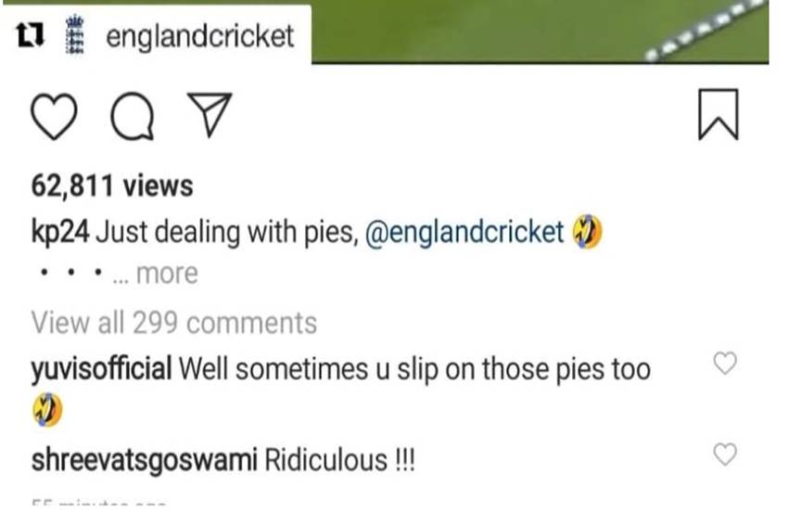The height and width of the screenshot is (510, 788).
Task: Open shreevatsgoswami's profile
Action: pyautogui.click(x=145, y=460)
